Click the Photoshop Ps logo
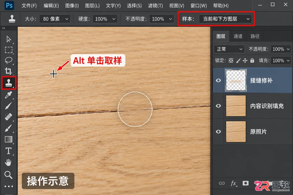This screenshot has width=293, height=195. click(x=9, y=5)
